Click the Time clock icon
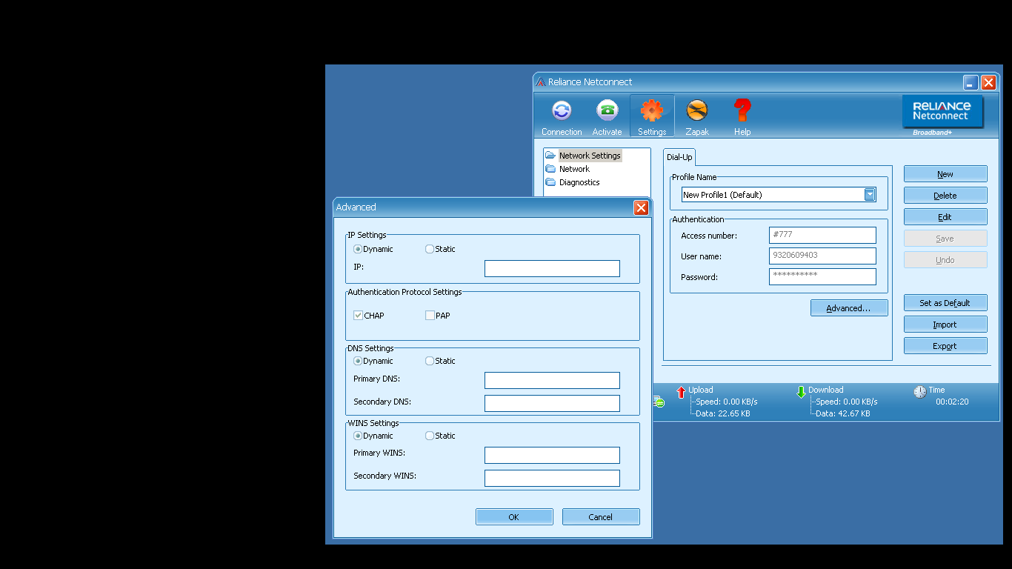1012x569 pixels. pyautogui.click(x=920, y=392)
